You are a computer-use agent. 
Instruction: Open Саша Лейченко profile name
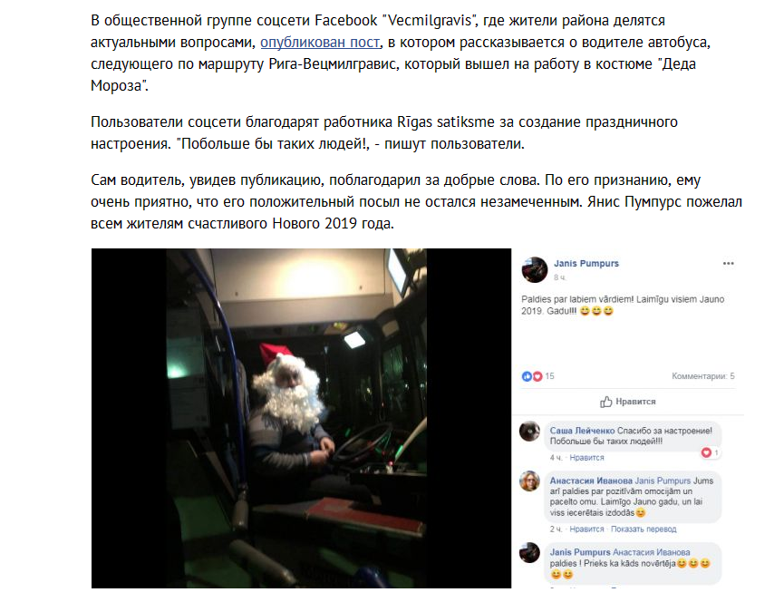[x=582, y=431]
